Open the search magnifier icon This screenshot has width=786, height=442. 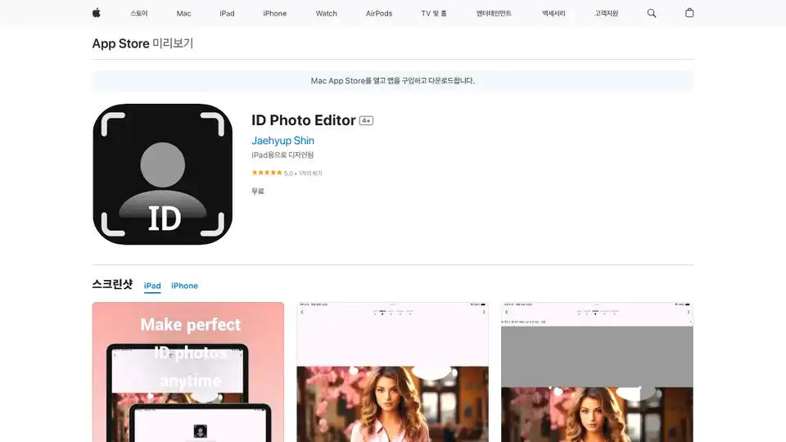651,13
